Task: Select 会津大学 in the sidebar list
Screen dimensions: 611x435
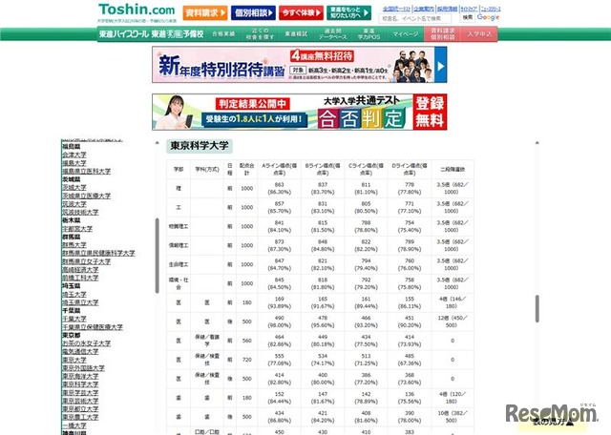Action: pos(74,155)
